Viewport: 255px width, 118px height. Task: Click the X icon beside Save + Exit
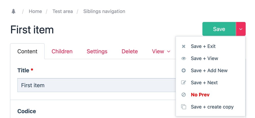click(183, 46)
